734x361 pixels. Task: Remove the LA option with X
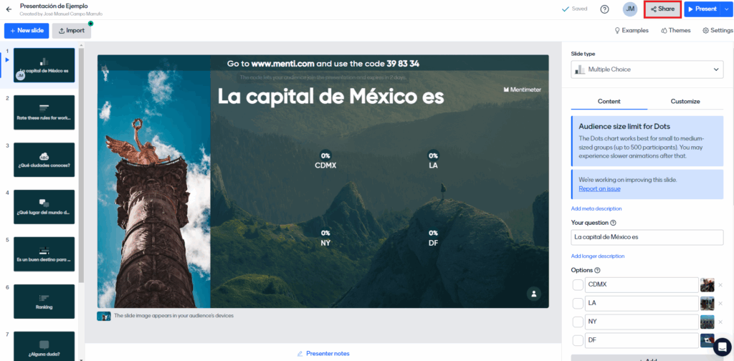coord(720,304)
